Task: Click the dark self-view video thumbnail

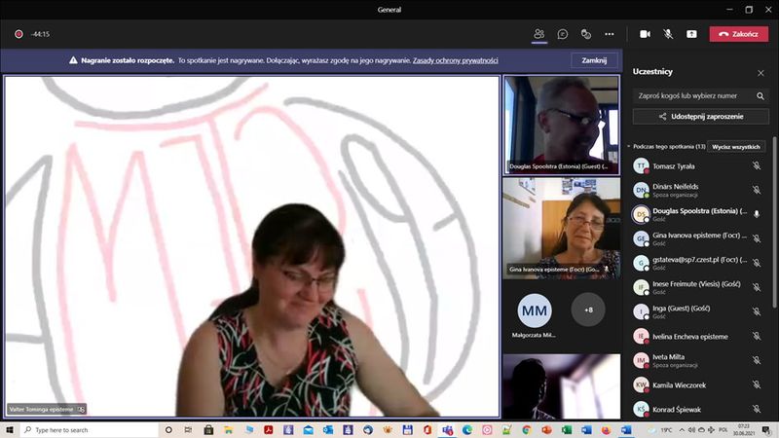Action: pyautogui.click(x=562, y=386)
